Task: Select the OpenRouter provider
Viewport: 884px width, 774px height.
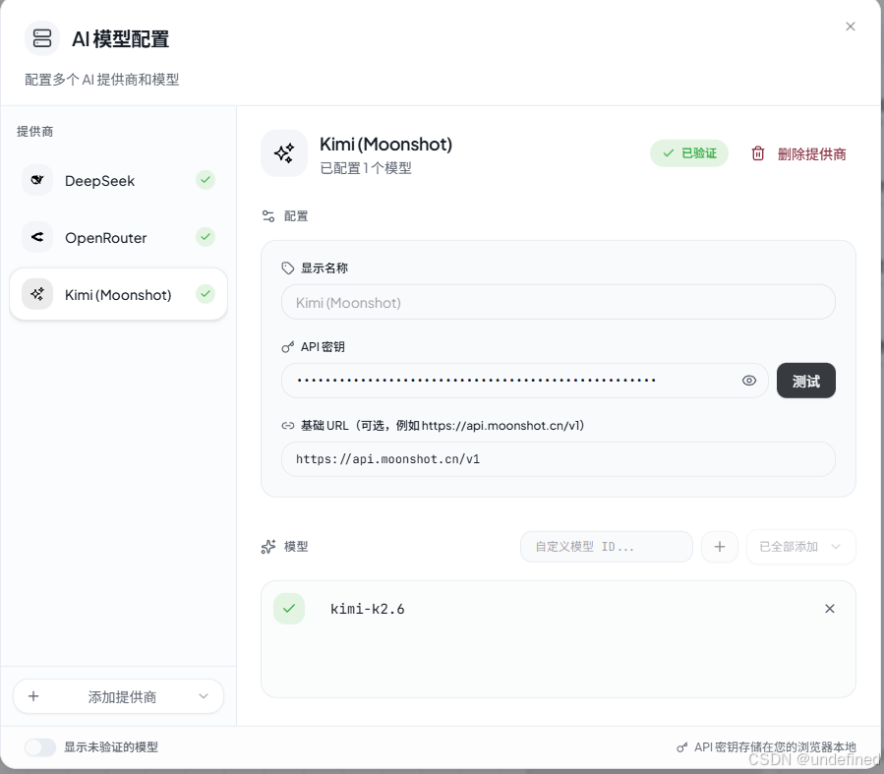Action: click(x=118, y=237)
